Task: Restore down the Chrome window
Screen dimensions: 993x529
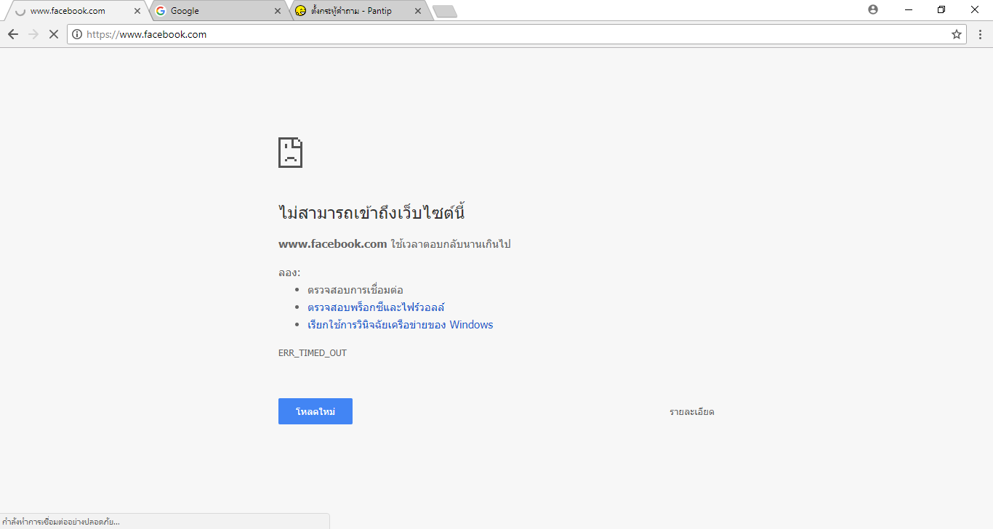Action: click(x=941, y=9)
